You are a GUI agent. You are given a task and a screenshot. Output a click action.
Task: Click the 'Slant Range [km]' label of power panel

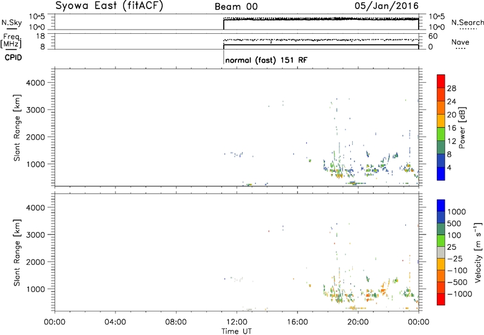(x=17, y=128)
